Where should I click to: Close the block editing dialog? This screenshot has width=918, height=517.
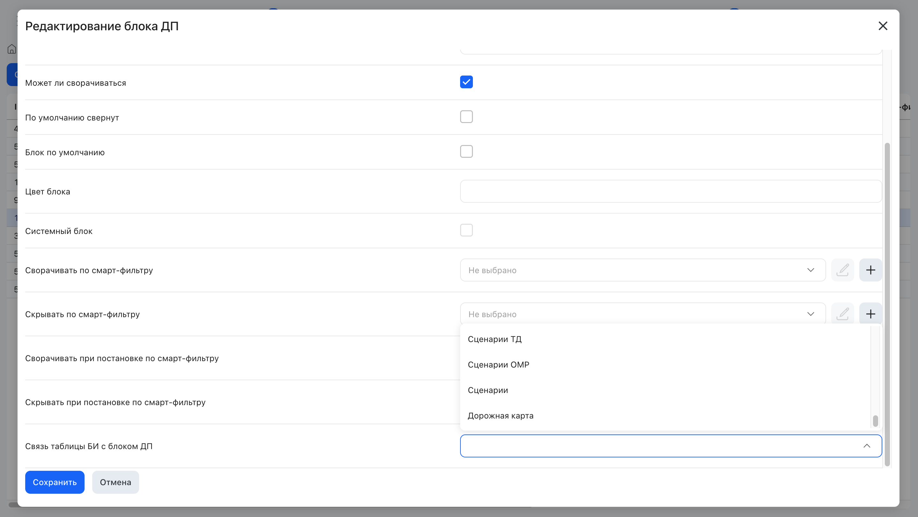click(883, 25)
